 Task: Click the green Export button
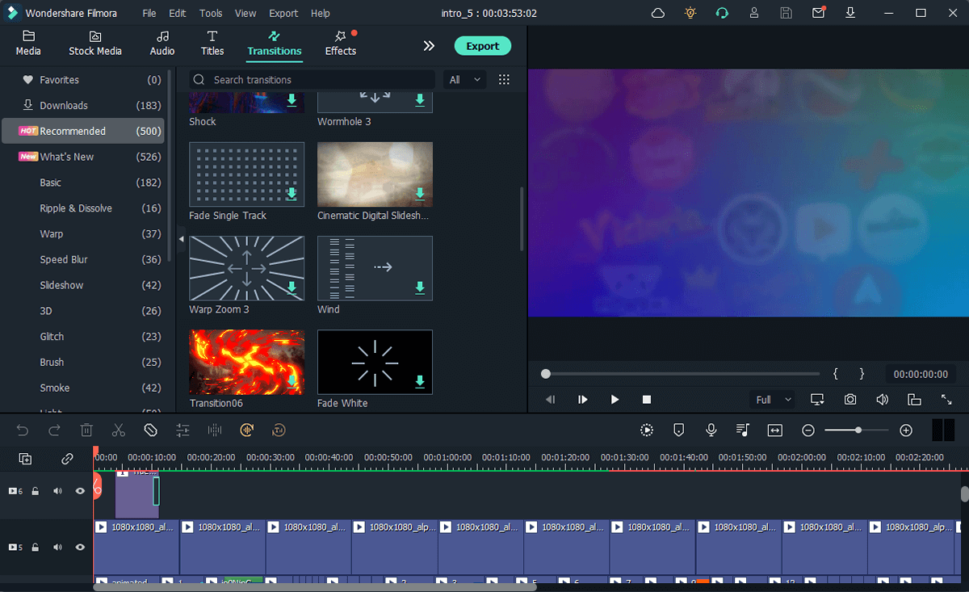[482, 46]
